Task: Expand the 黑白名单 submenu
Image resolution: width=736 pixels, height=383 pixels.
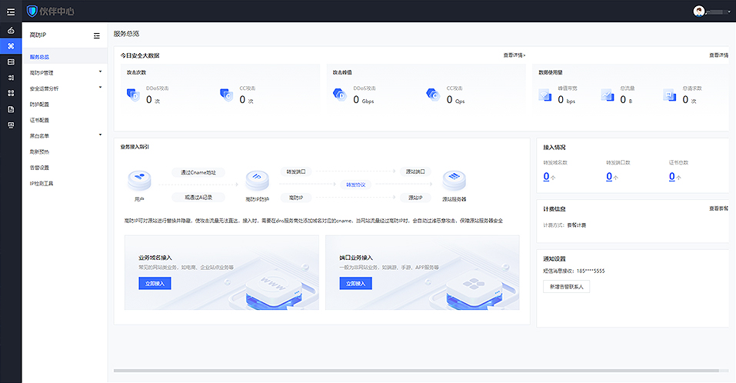Action: 100,135
